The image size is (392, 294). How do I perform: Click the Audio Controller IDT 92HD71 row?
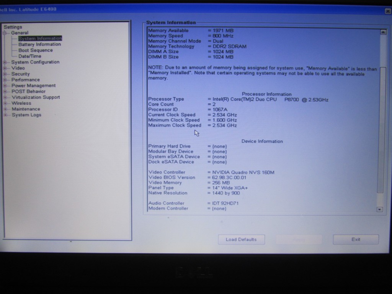pos(193,203)
